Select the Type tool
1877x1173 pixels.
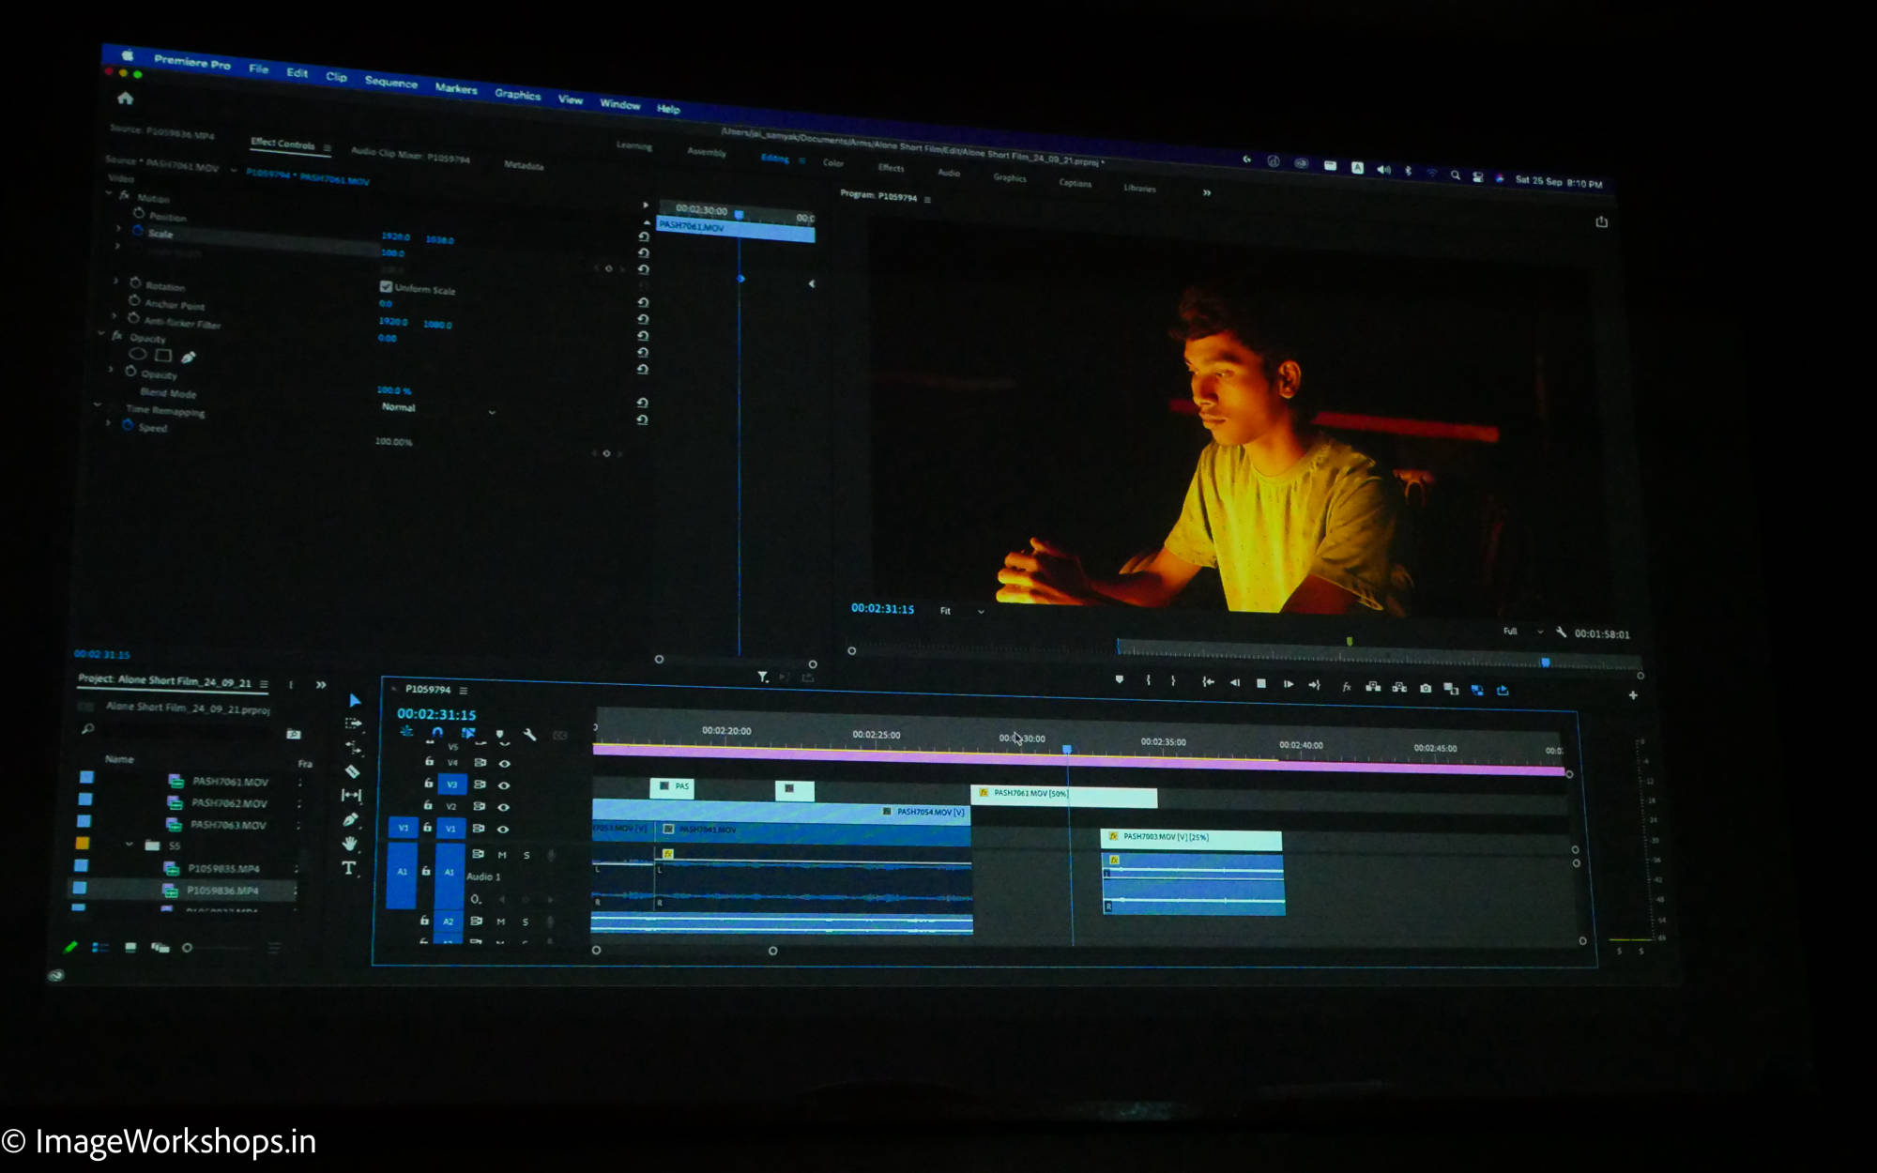pyautogui.click(x=349, y=868)
